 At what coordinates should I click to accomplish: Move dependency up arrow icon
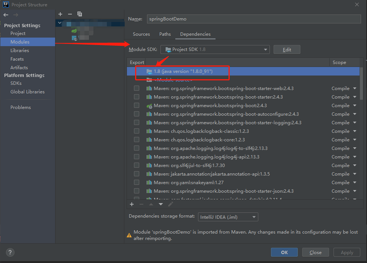click(x=151, y=204)
